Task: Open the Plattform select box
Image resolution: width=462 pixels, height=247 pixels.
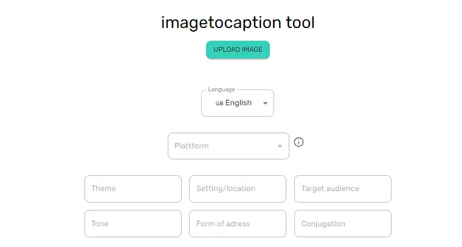Action: 229,146
